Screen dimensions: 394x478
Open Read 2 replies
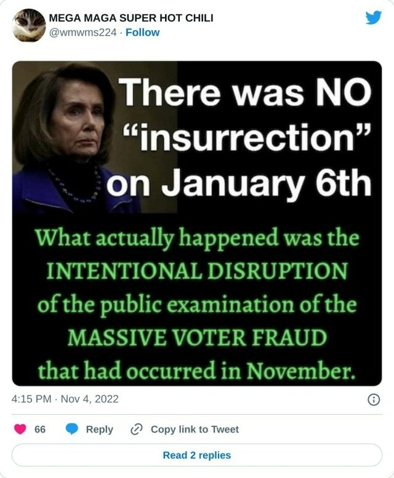coord(197,455)
